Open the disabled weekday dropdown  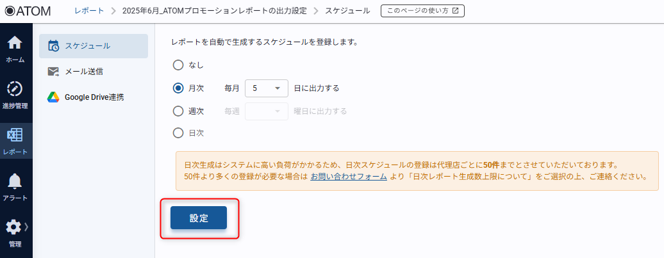pos(266,111)
